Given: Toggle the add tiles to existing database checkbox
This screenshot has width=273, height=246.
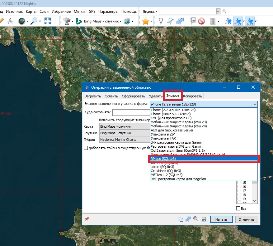Looking at the screenshot, I should click(x=86, y=148).
